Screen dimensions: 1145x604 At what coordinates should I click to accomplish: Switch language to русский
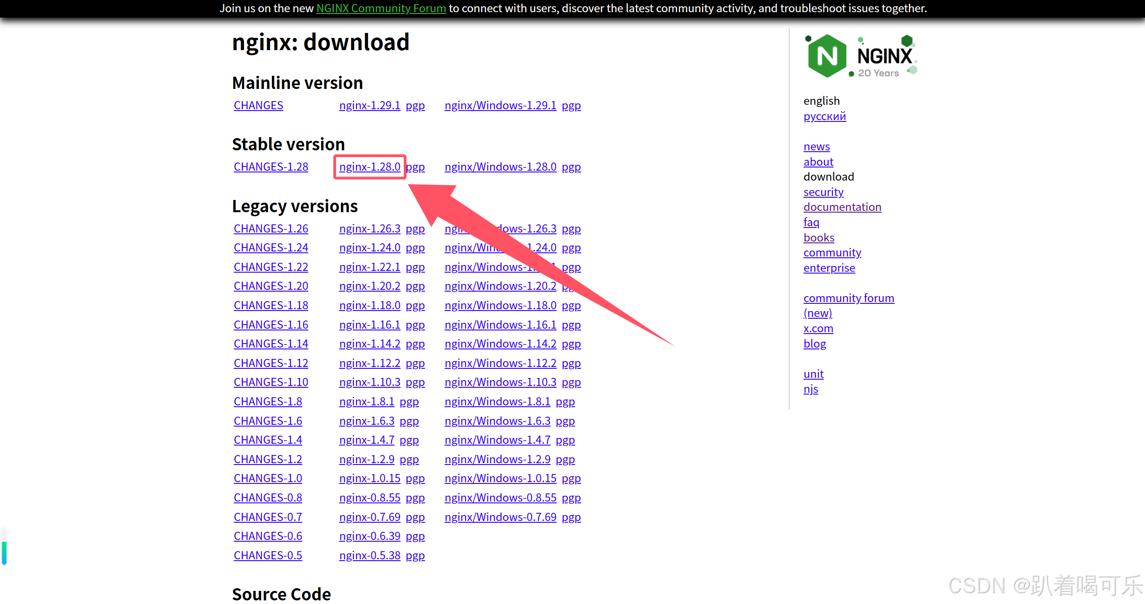pos(824,116)
